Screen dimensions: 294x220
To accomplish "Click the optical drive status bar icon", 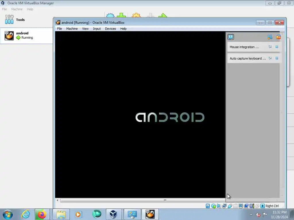I will coord(213,206).
